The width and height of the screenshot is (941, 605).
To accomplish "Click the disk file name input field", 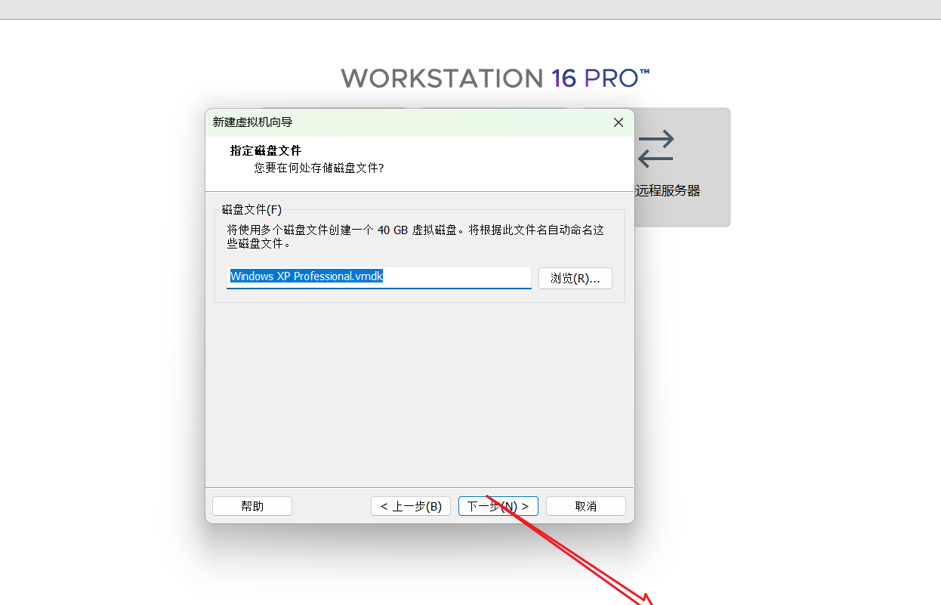I will coord(379,277).
